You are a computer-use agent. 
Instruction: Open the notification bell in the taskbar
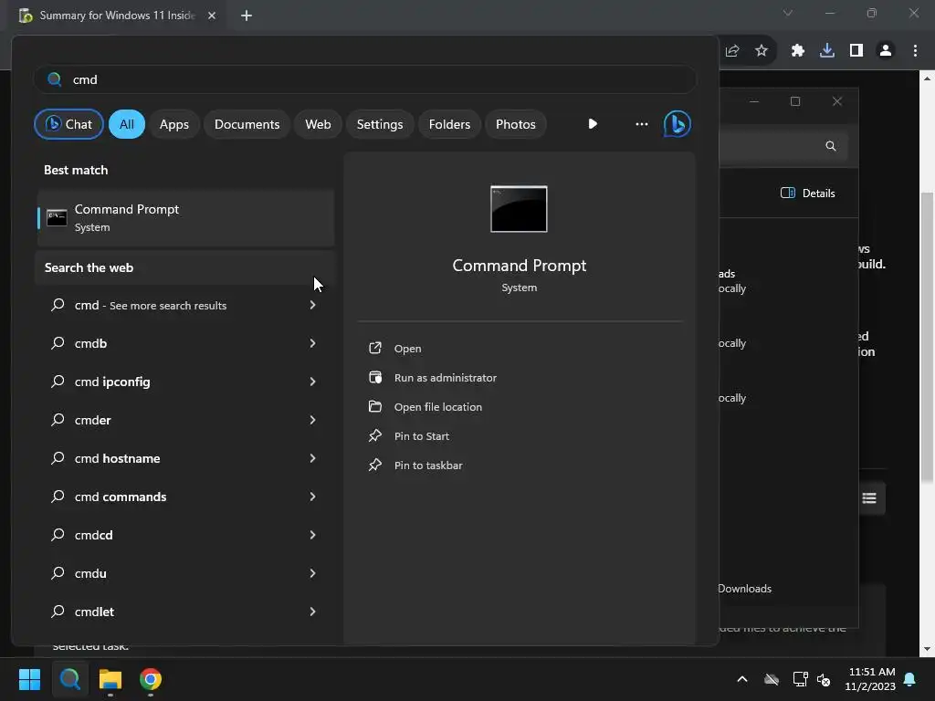[910, 679]
